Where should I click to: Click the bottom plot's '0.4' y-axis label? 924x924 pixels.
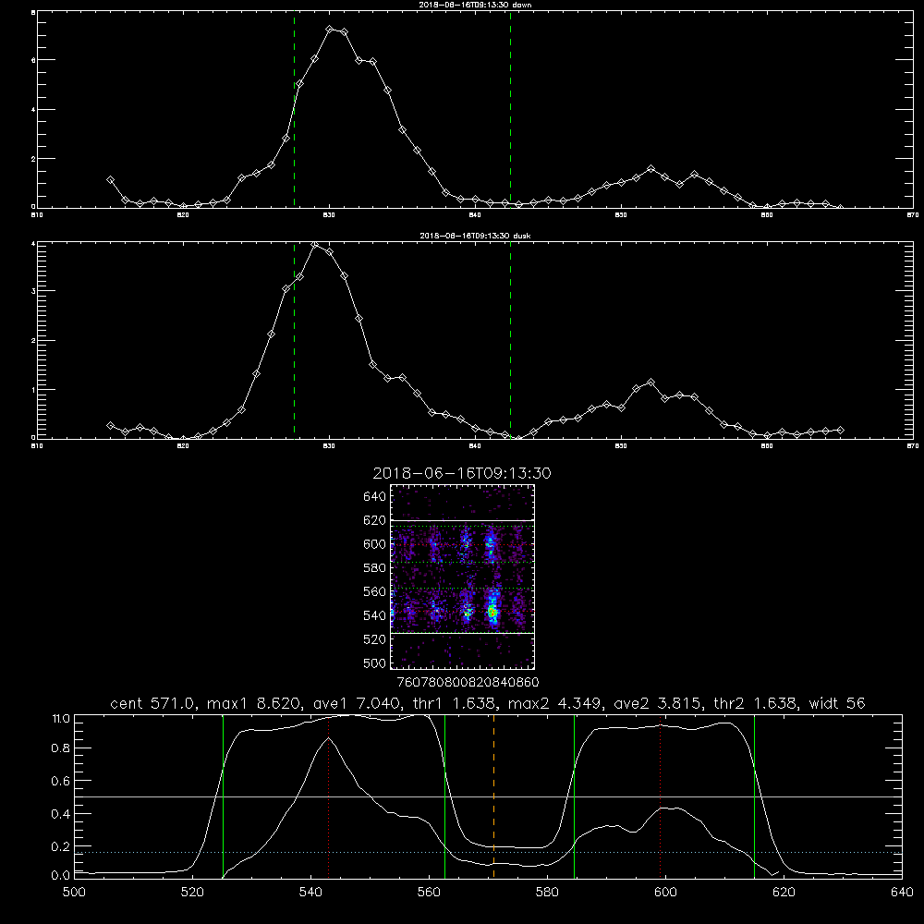pos(61,814)
